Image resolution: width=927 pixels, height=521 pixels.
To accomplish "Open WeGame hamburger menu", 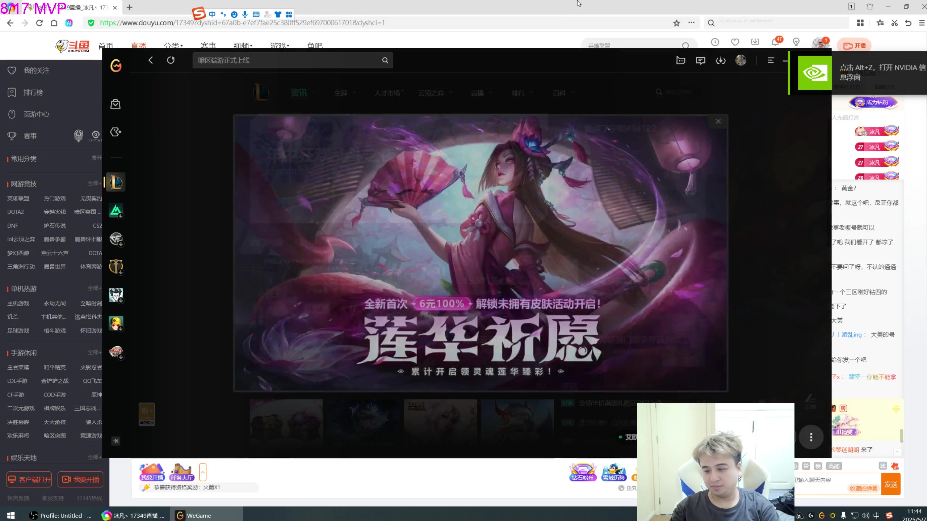I will pyautogui.click(x=771, y=60).
